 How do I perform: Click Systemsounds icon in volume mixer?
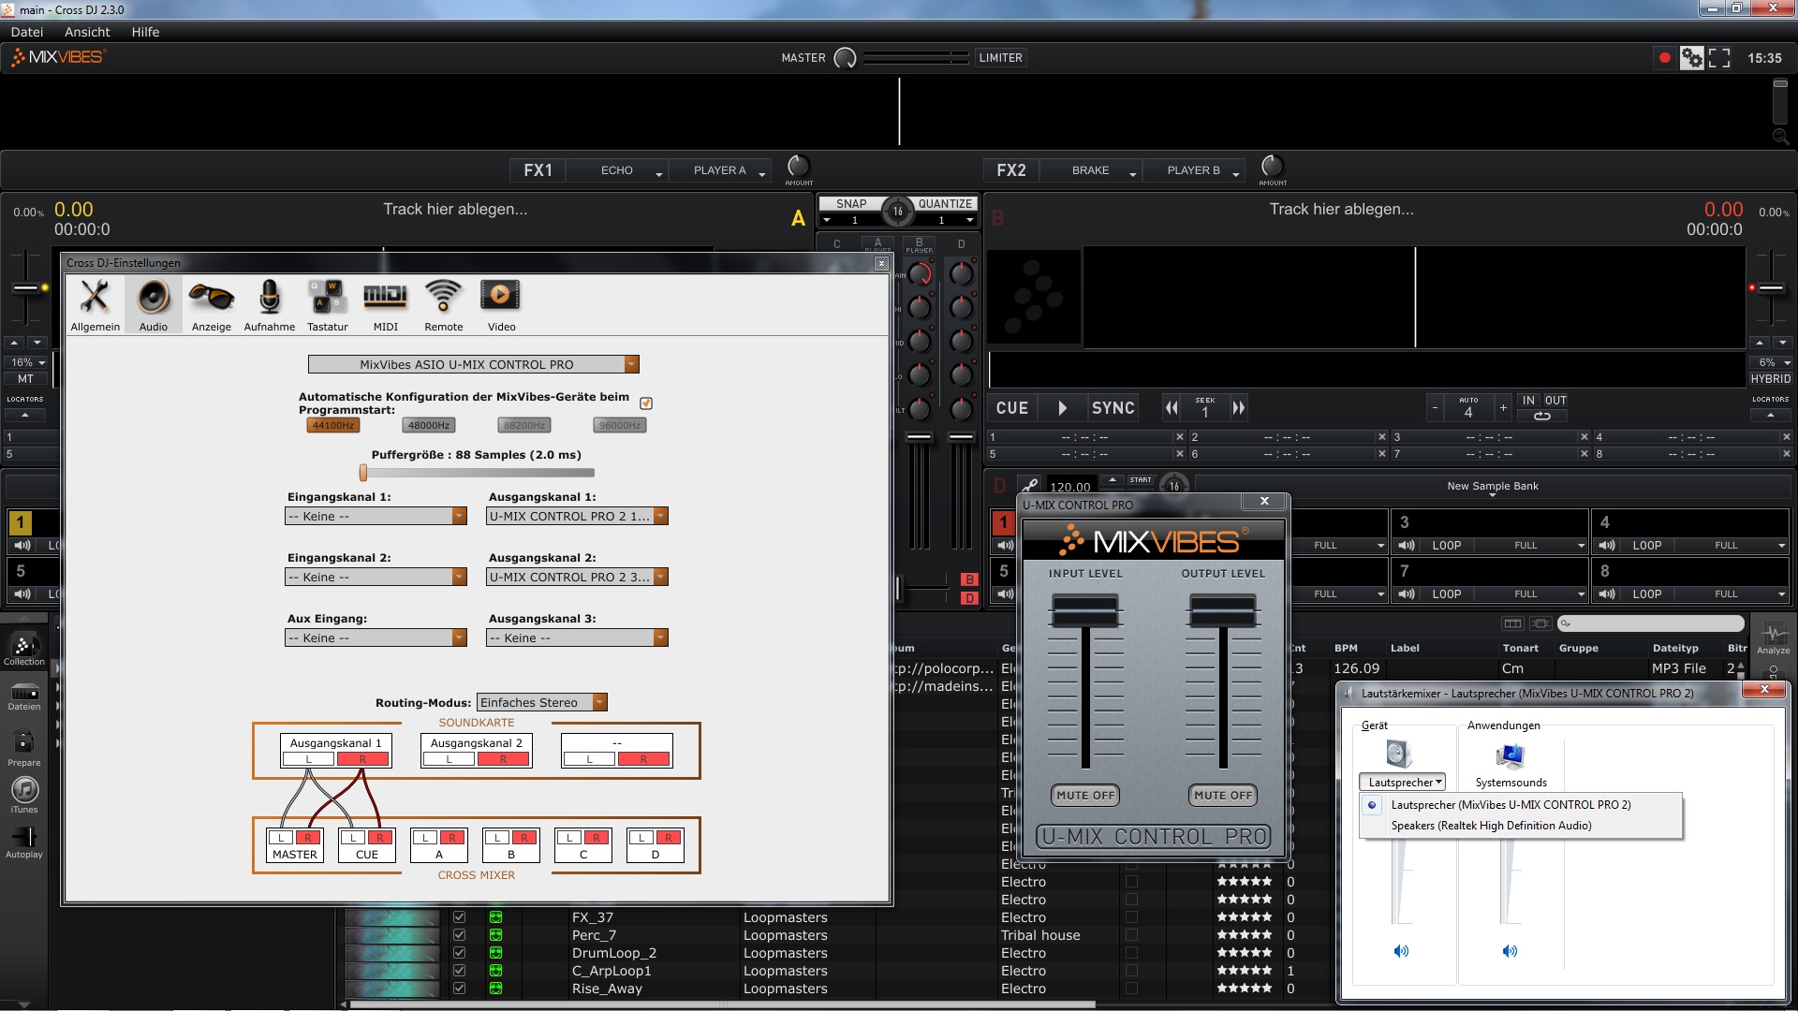pos(1511,755)
